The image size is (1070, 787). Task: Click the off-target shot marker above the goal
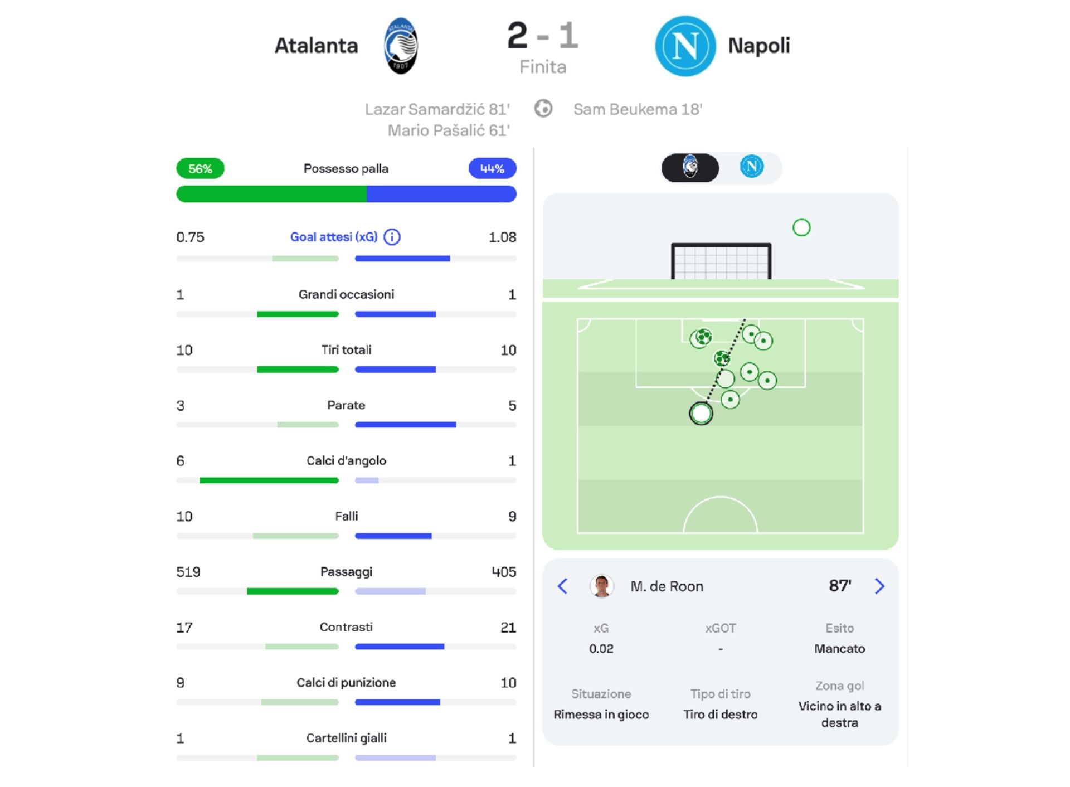click(x=801, y=227)
